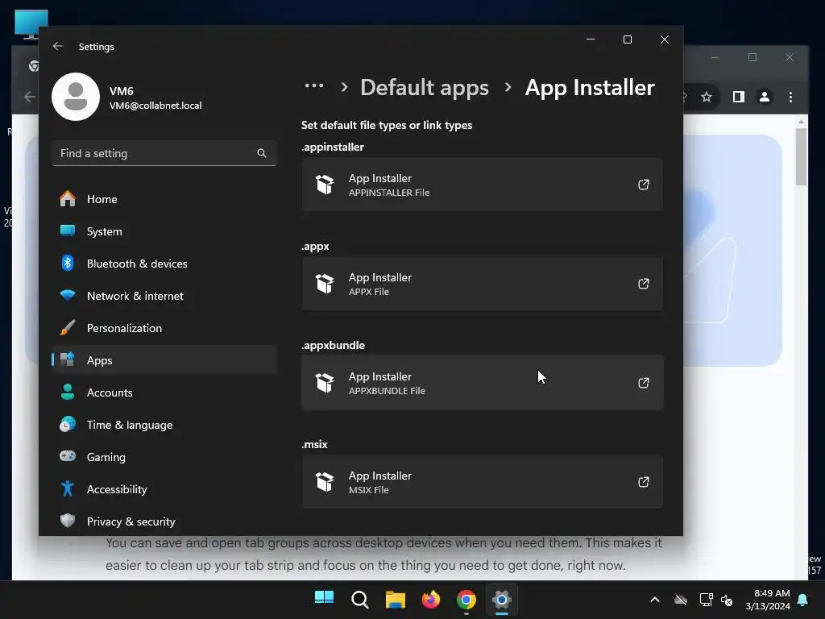Click the System monitor icon
The width and height of the screenshot is (825, 619).
pos(68,231)
